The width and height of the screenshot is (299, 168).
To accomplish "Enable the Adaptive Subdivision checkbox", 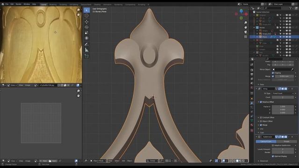I will tap(273, 145).
